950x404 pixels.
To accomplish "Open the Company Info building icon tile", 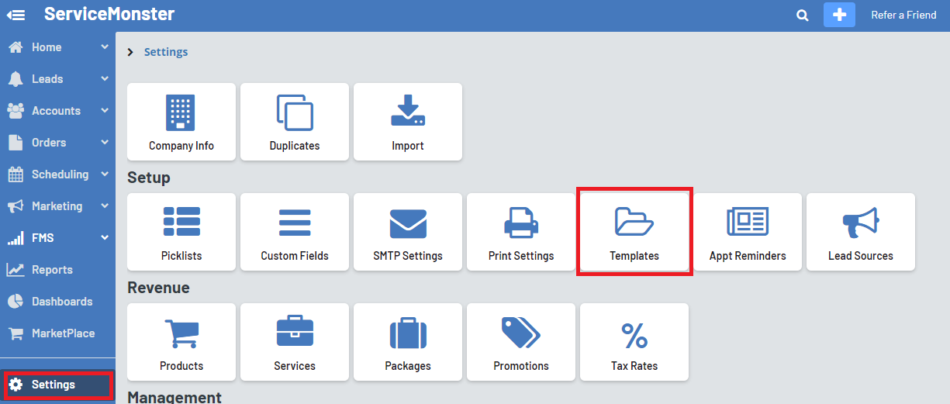I will pyautogui.click(x=181, y=122).
